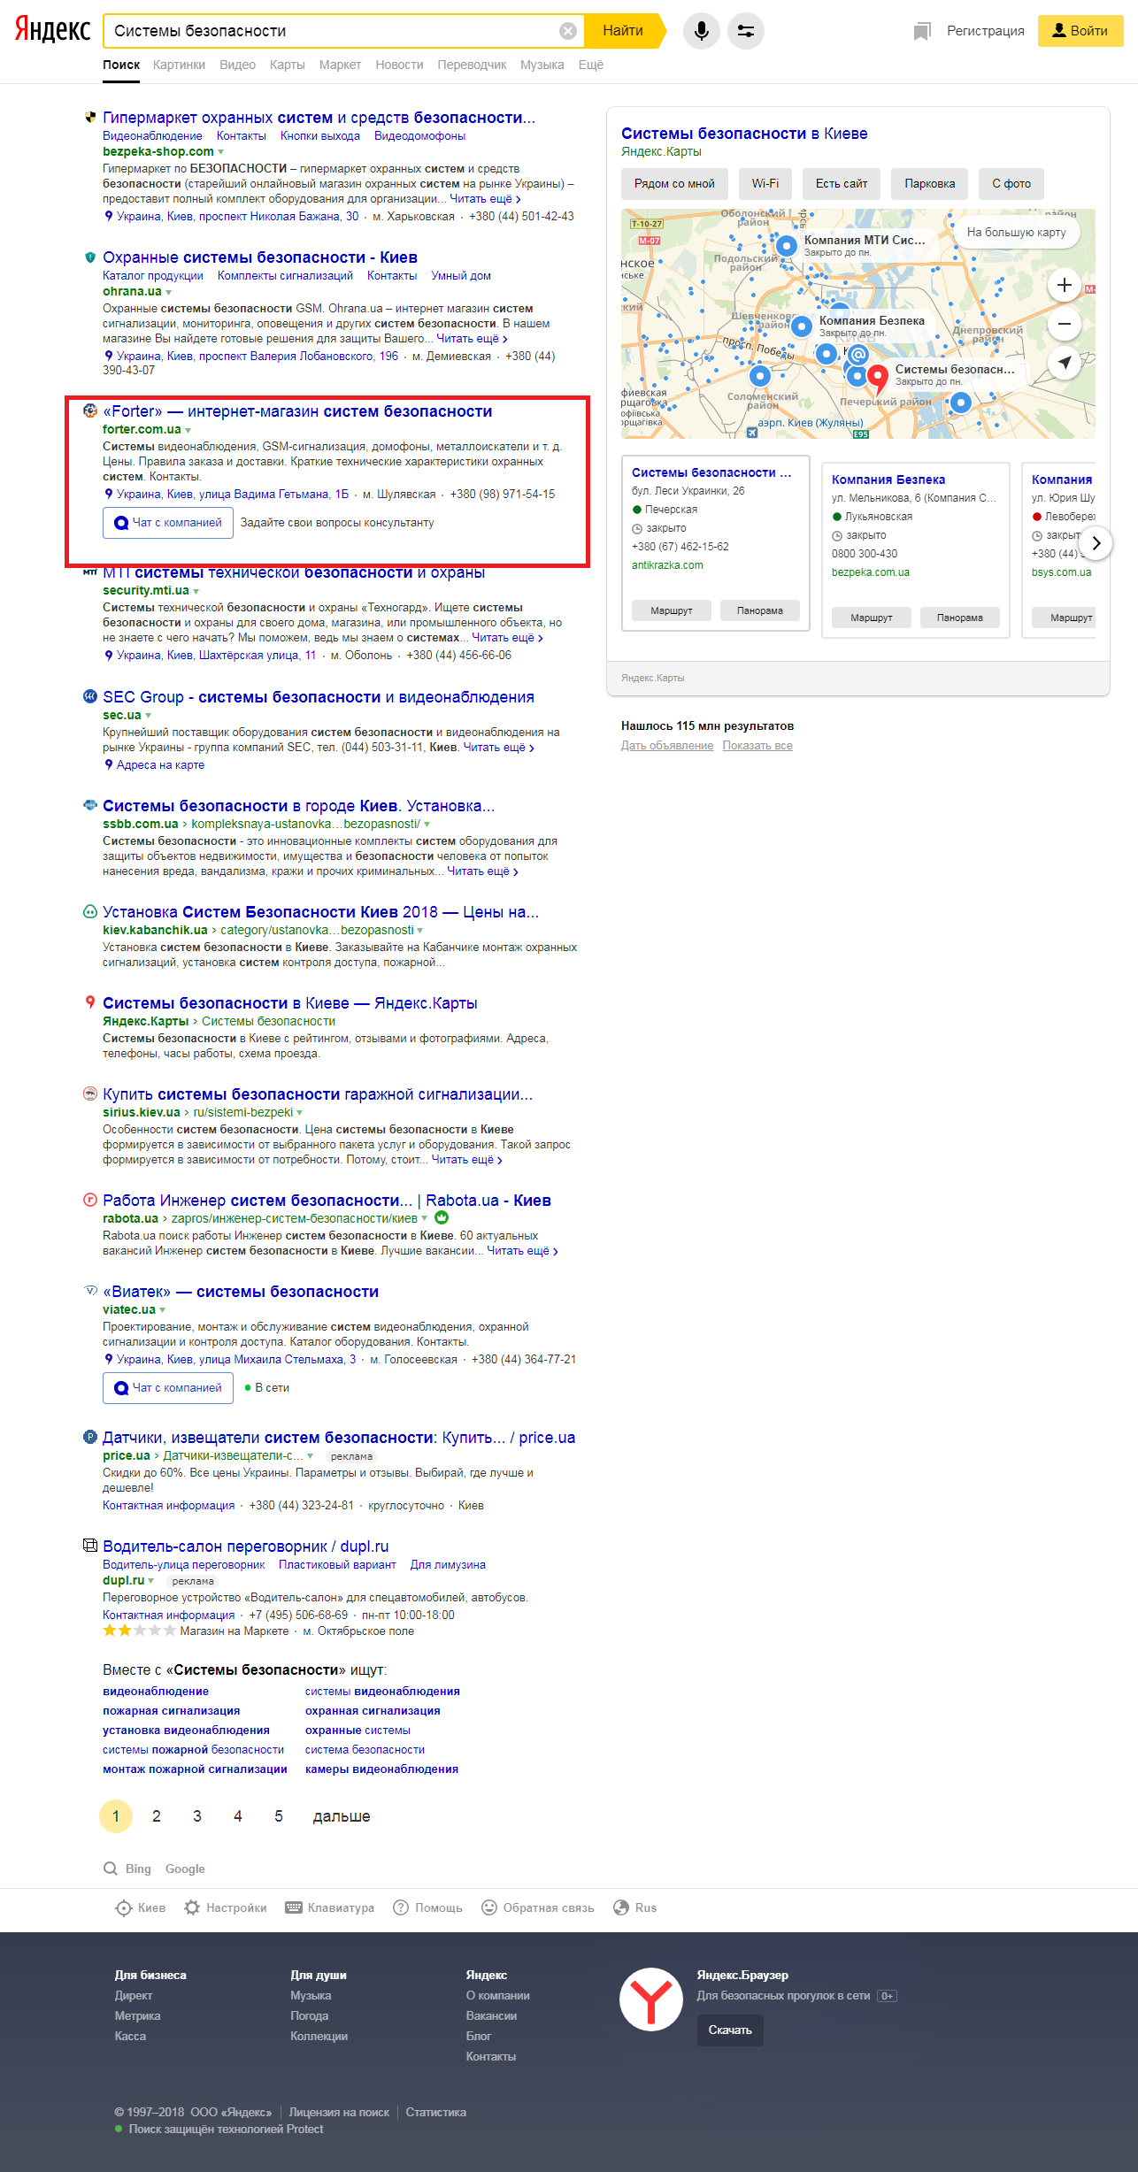Open the Ещё menu in search tabs
Image resolution: width=1138 pixels, height=2172 pixels.
coord(591,65)
